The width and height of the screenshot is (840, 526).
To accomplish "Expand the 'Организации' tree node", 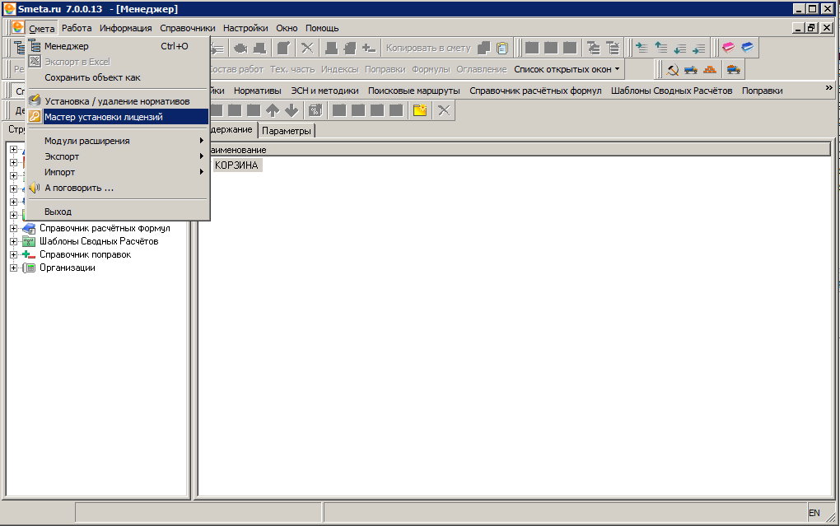I will coord(13,268).
